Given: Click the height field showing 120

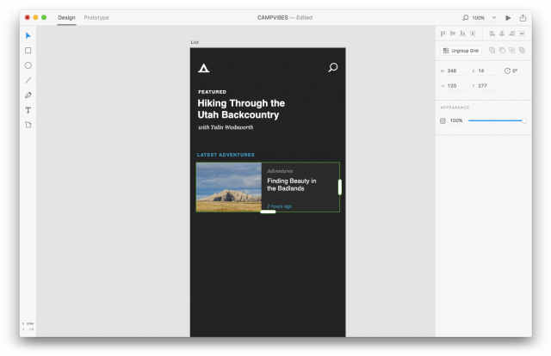Looking at the screenshot, I should tap(455, 85).
